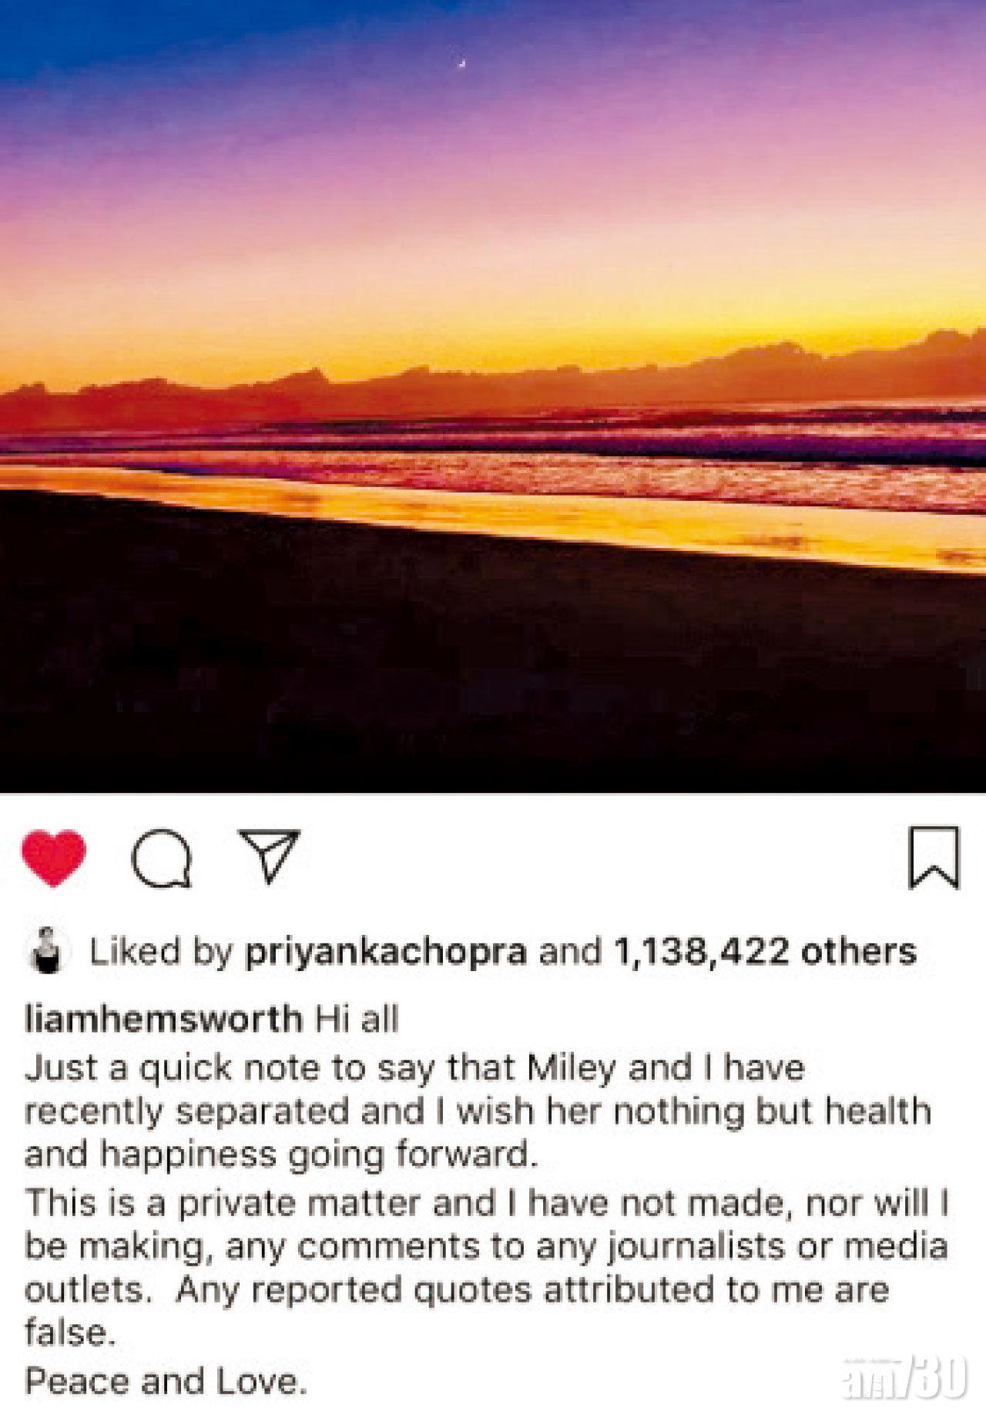Image resolution: width=986 pixels, height=1415 pixels.
Task: Click the "Hi all" greeting text
Action: [357, 1020]
